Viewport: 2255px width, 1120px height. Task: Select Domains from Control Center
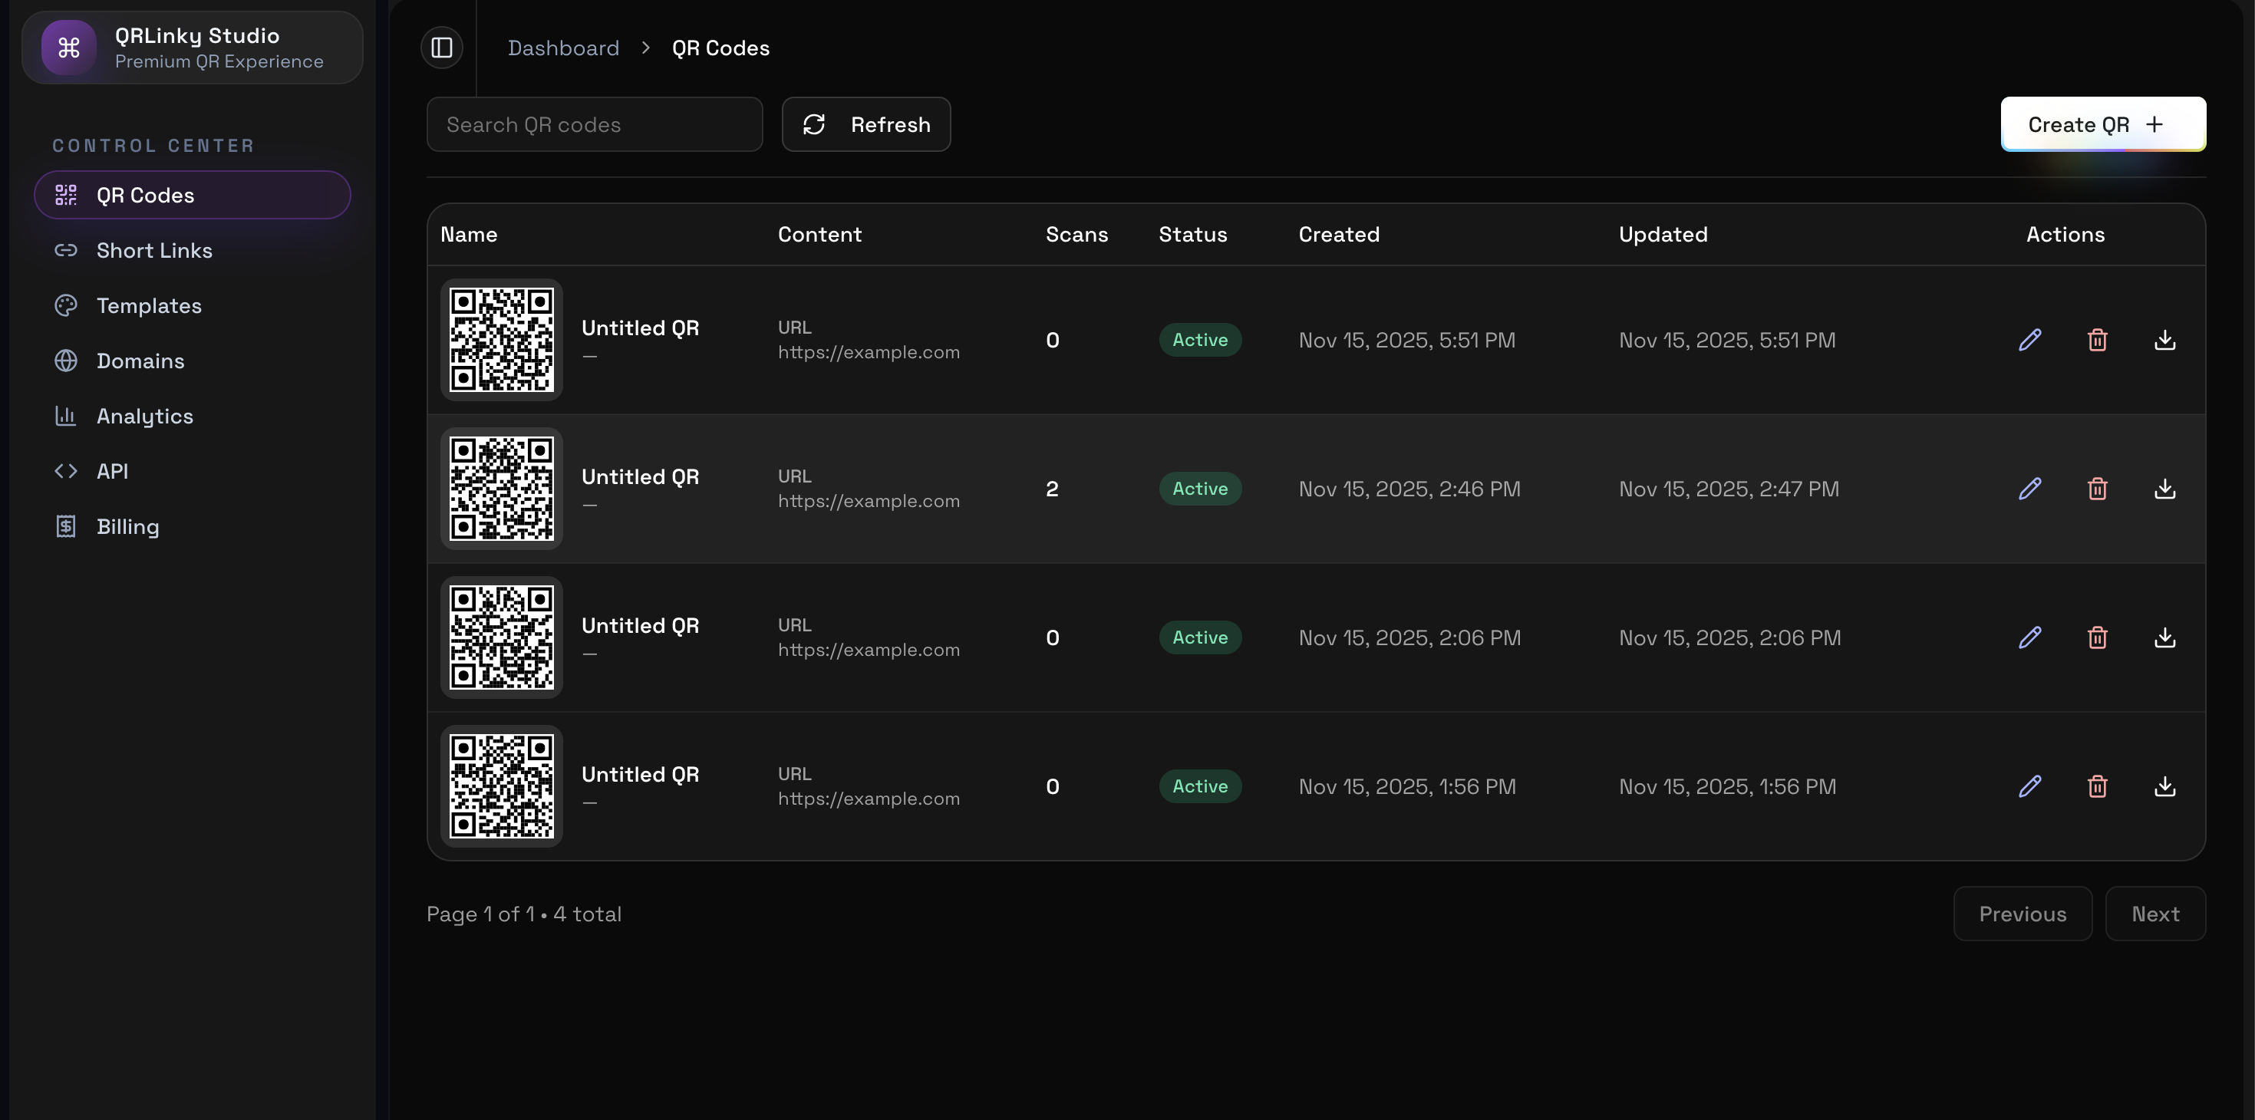pyautogui.click(x=140, y=361)
